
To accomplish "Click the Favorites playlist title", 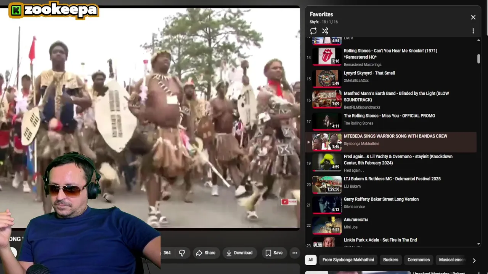I will pyautogui.click(x=321, y=14).
